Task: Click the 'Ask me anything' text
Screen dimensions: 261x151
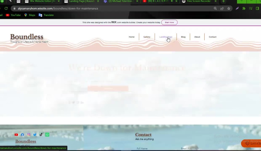Action: [144, 139]
